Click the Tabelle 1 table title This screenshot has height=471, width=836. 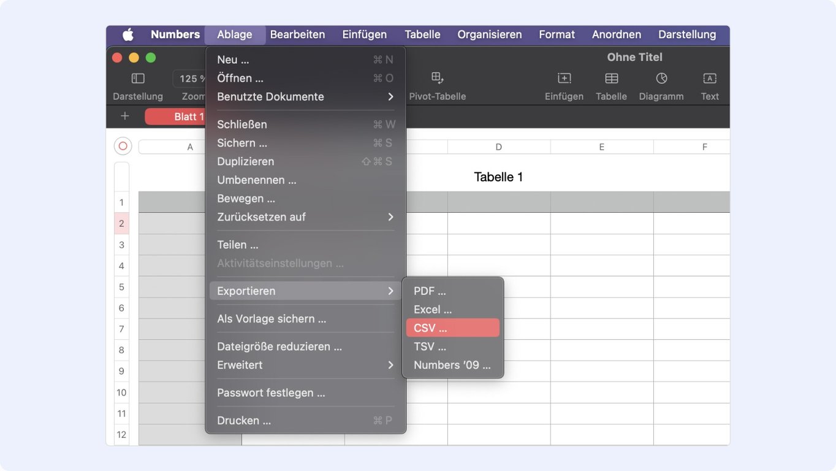(498, 177)
